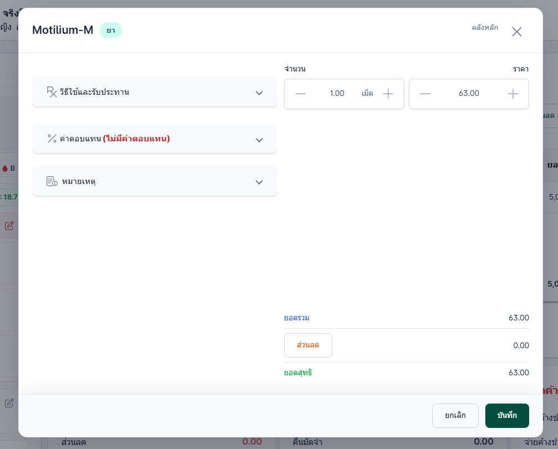The height and width of the screenshot is (449, 558).
Task: Expand the วิธีใช้และรับประทาน section
Action: [154, 92]
